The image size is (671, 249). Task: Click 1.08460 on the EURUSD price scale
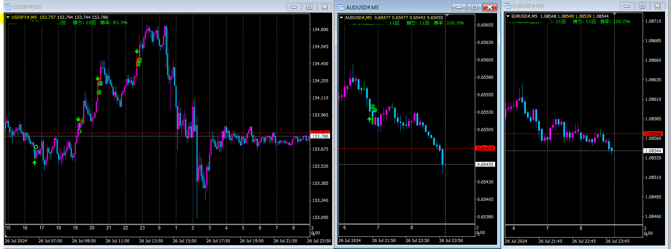(653, 217)
